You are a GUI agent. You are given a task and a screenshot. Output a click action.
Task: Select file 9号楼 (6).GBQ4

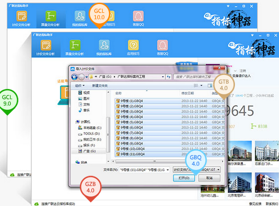[170, 127]
